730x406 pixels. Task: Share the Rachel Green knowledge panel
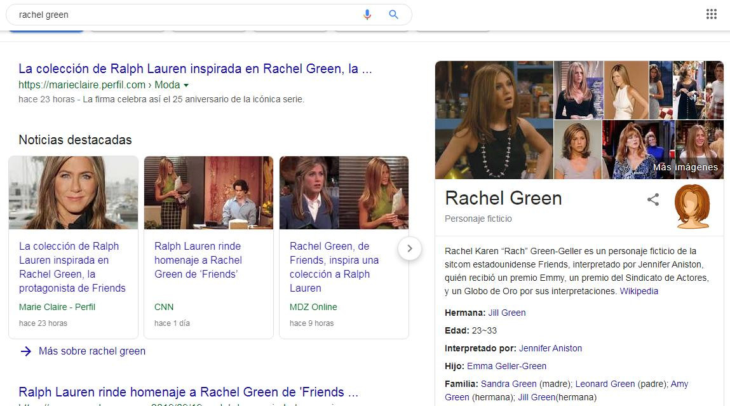pos(652,200)
